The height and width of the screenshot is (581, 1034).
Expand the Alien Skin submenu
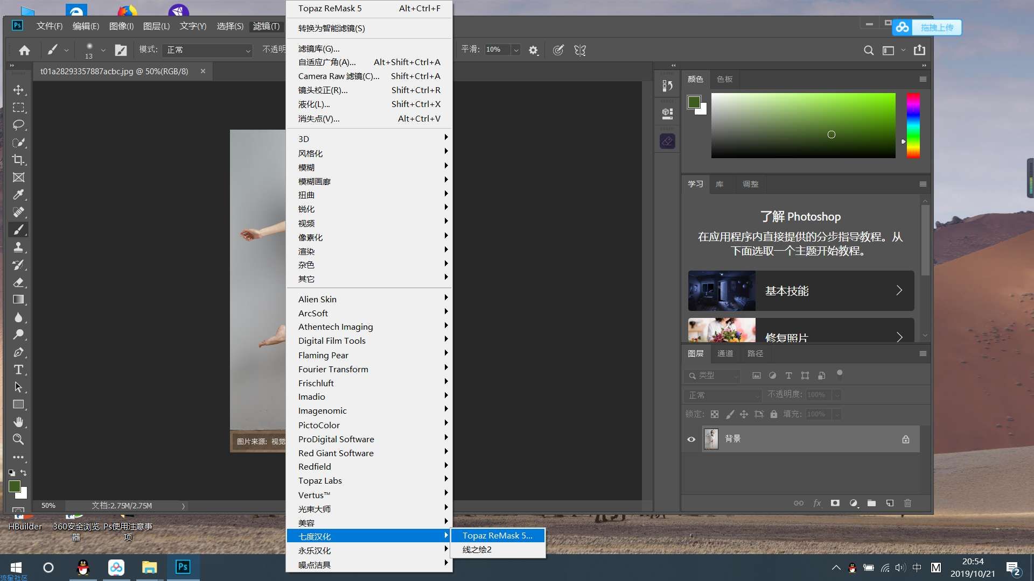pyautogui.click(x=369, y=299)
